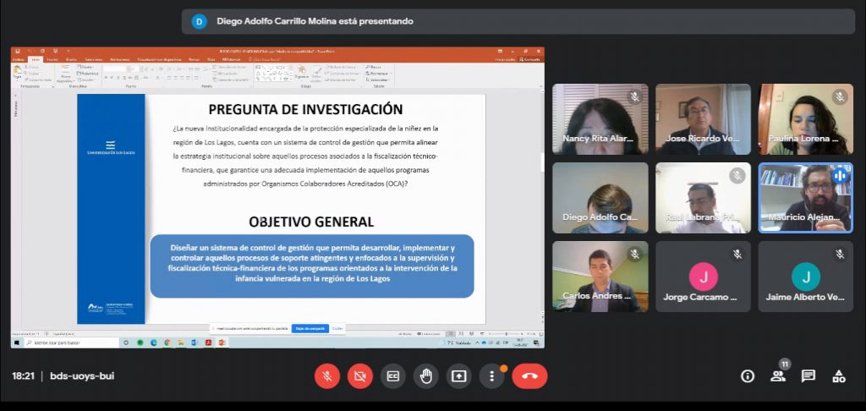Image resolution: width=866 pixels, height=411 pixels.
Task: Click Jorge Carcamo's avatar tile
Action: 703,277
